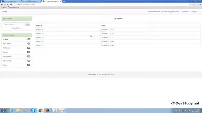Viewport: 202px width, 113px height.
Task: Open PowerPoint taskbar icon
Action: click(62, 110)
